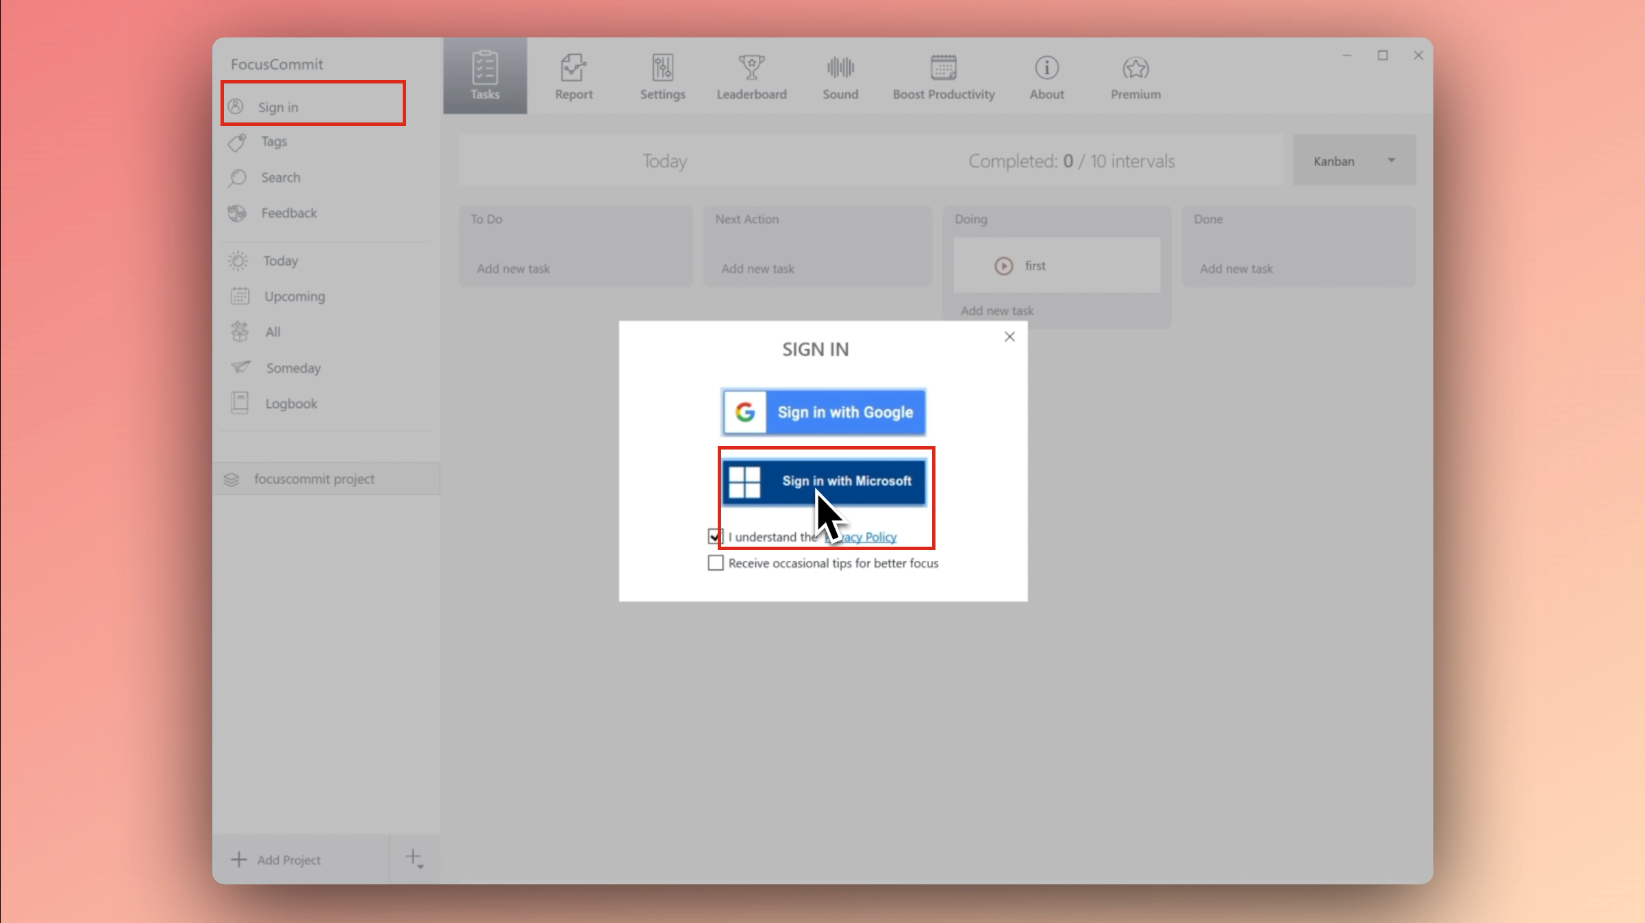Click the 'To Do' column header

(x=486, y=219)
